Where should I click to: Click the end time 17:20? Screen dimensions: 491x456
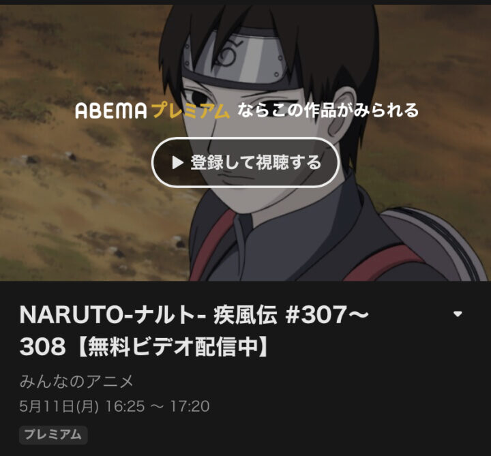[x=190, y=406]
